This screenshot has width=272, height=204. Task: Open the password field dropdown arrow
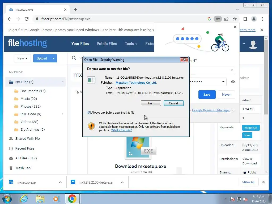click(223, 82)
